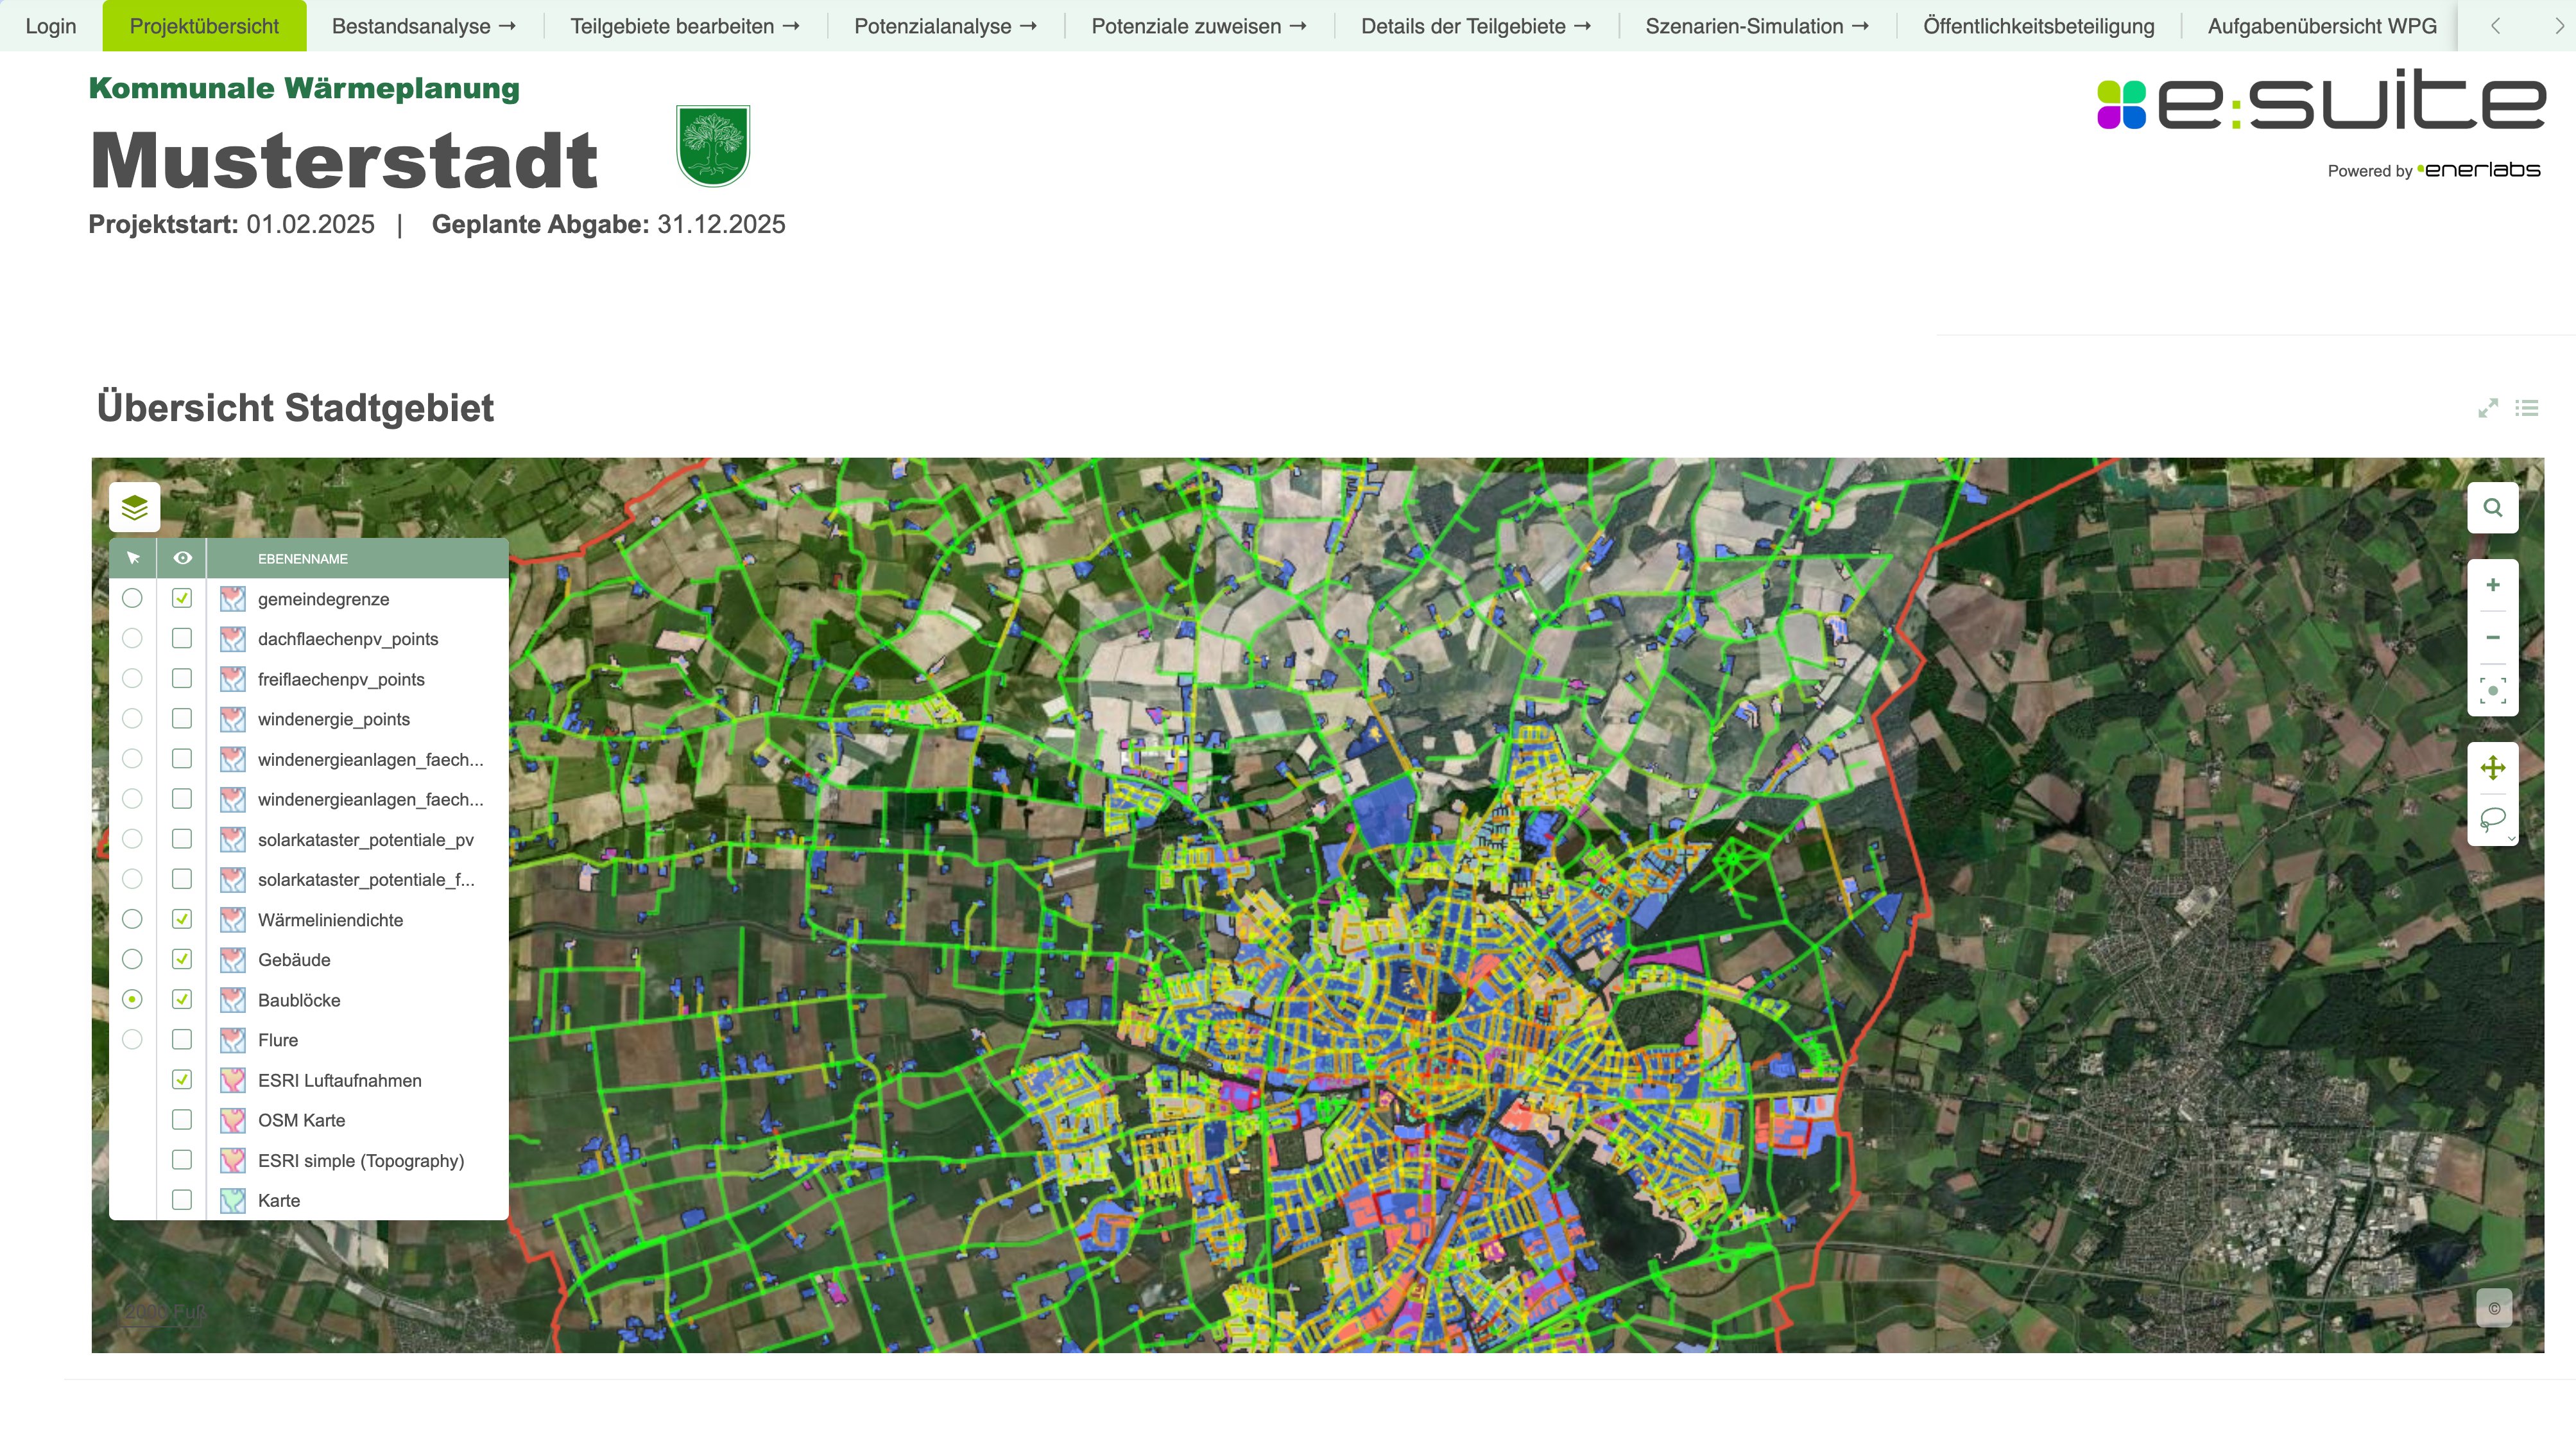Image resolution: width=2576 pixels, height=1434 pixels.
Task: Zoom in on the map
Action: [2492, 585]
